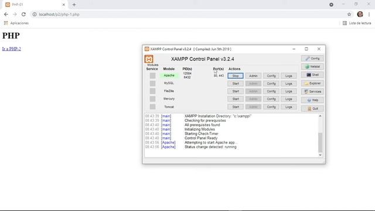
Task: Open Services from XAMPP side panel
Action: tap(312, 91)
